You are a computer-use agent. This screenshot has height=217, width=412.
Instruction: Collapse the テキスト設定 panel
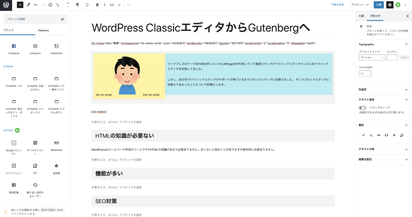(x=383, y=99)
